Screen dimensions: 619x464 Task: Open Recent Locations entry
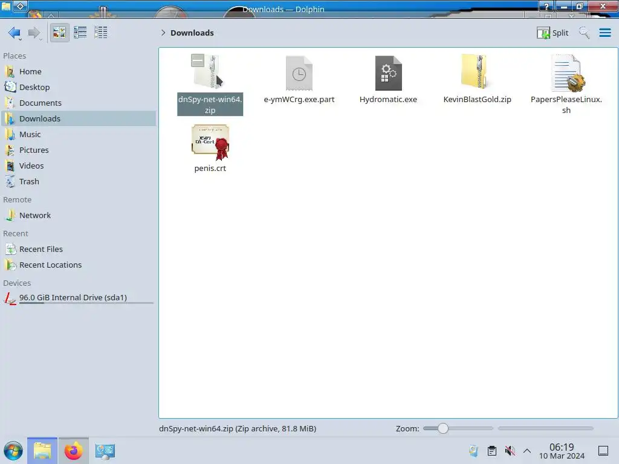point(79,265)
